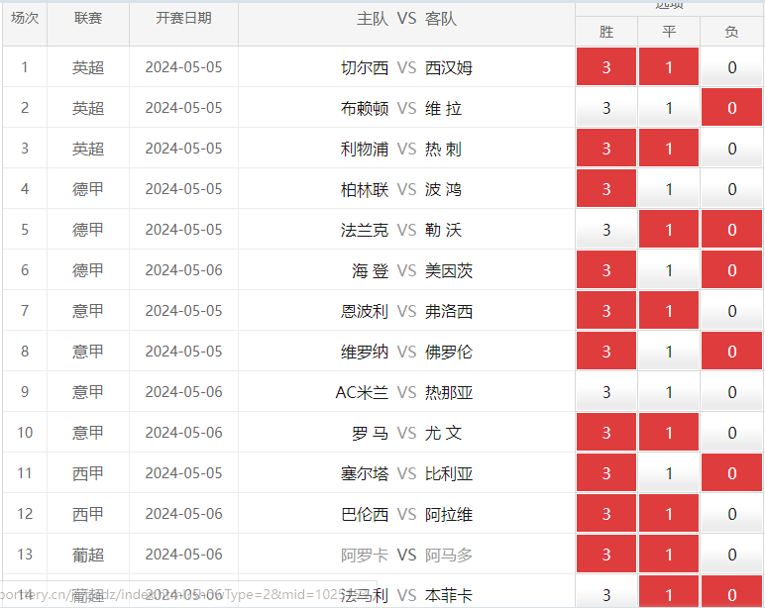Select draw option 1 for 维罗纳 VS 佛罗伦

tap(669, 351)
